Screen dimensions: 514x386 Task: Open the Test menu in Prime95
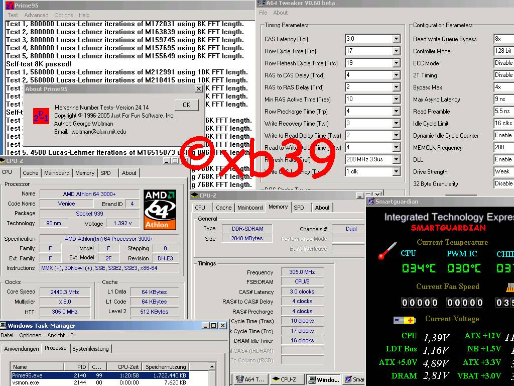point(13,15)
